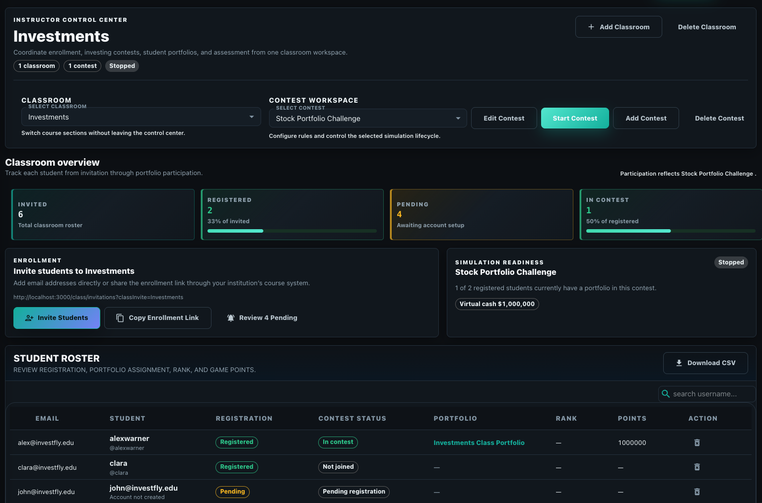The width and height of the screenshot is (762, 503).
Task: Open Edit Contest
Action: (504, 118)
